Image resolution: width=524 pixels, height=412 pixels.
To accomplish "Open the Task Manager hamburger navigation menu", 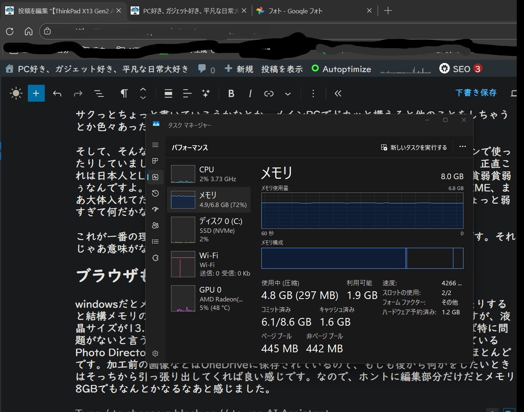I will point(155,145).
